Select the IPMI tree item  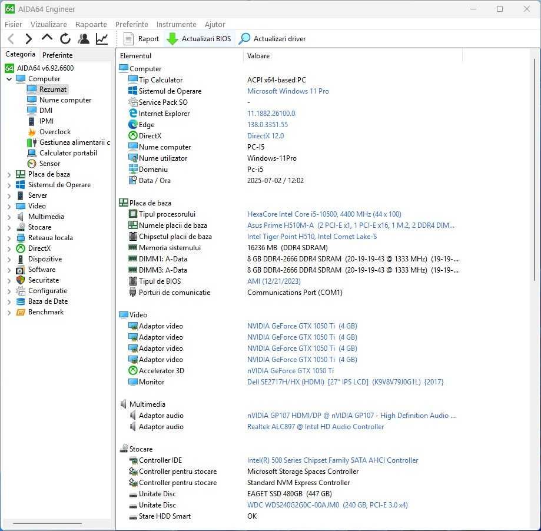(x=47, y=121)
